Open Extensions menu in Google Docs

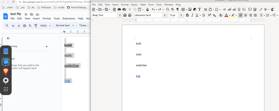(x=69, y=18)
